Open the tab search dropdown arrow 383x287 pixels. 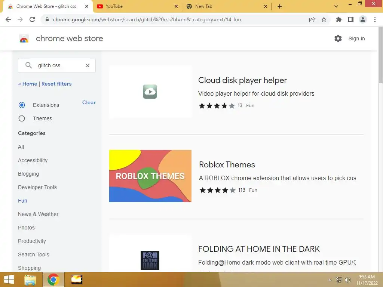pyautogui.click(x=336, y=6)
